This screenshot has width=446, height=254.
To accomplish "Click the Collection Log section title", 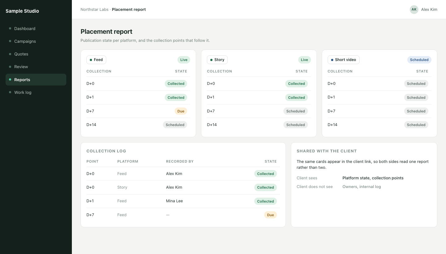I will click(x=106, y=151).
